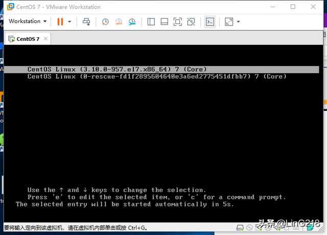Expand the power options dropdown arrow
This screenshot has height=235, width=327.
click(x=69, y=21)
